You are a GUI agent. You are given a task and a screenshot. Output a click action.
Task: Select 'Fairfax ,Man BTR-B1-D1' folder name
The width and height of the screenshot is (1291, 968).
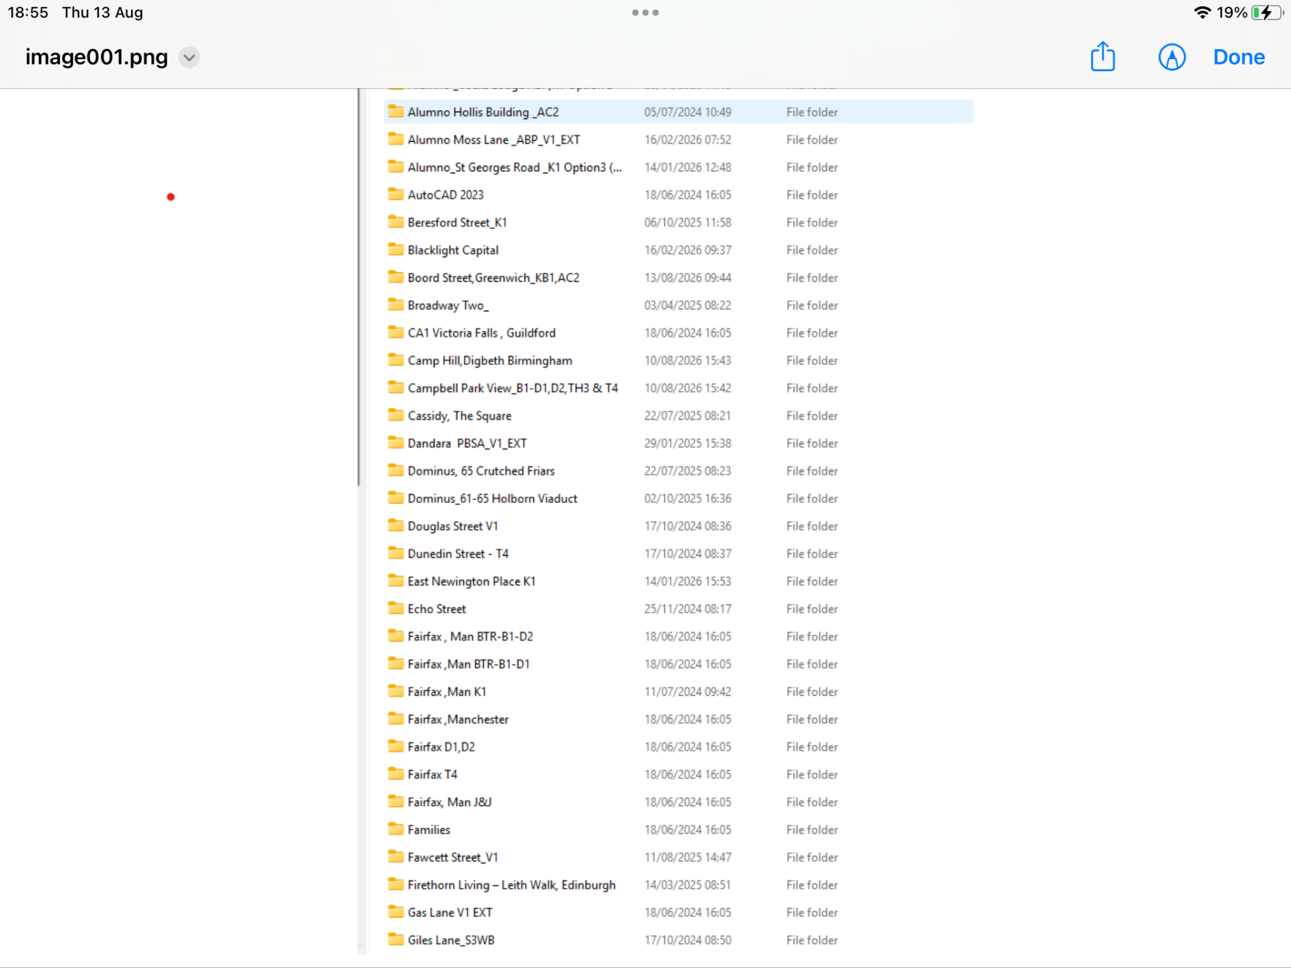(469, 663)
